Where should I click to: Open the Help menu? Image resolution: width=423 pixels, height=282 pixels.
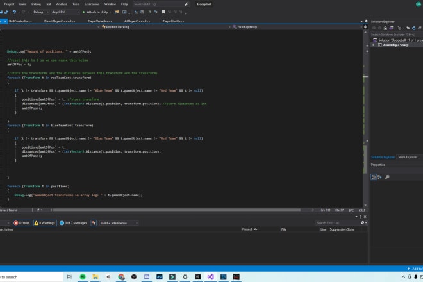point(124,4)
